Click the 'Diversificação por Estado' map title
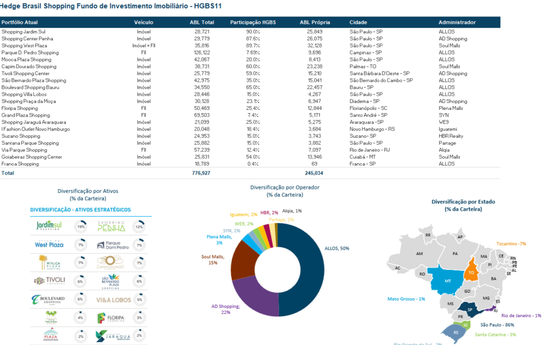This screenshot has width=558, height=345. click(463, 201)
